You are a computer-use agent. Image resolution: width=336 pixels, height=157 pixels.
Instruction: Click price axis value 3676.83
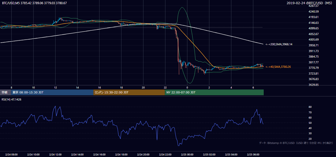pos(313,79)
